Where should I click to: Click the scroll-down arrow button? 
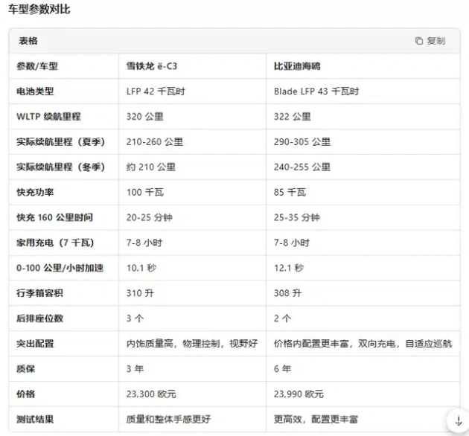tap(458, 421)
